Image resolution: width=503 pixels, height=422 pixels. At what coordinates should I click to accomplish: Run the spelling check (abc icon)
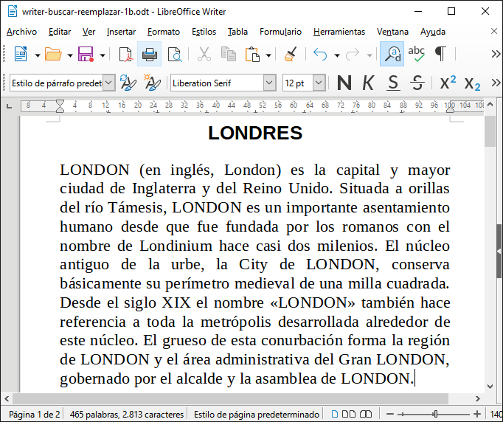(416, 55)
